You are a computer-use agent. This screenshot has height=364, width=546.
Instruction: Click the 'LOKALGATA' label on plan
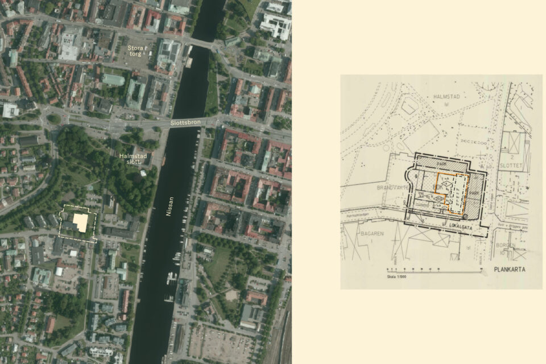click(461, 227)
